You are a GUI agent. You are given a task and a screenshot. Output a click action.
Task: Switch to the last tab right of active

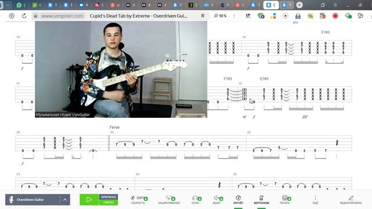[287, 5]
